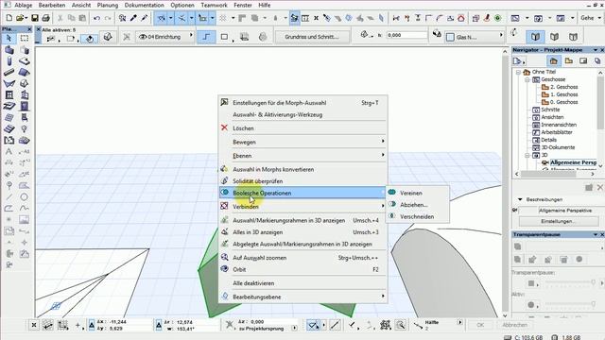Screen dimensions: 605x340
Task: Toggle the highlighted stepped geometry method button
Action: pyautogui.click(x=206, y=37)
